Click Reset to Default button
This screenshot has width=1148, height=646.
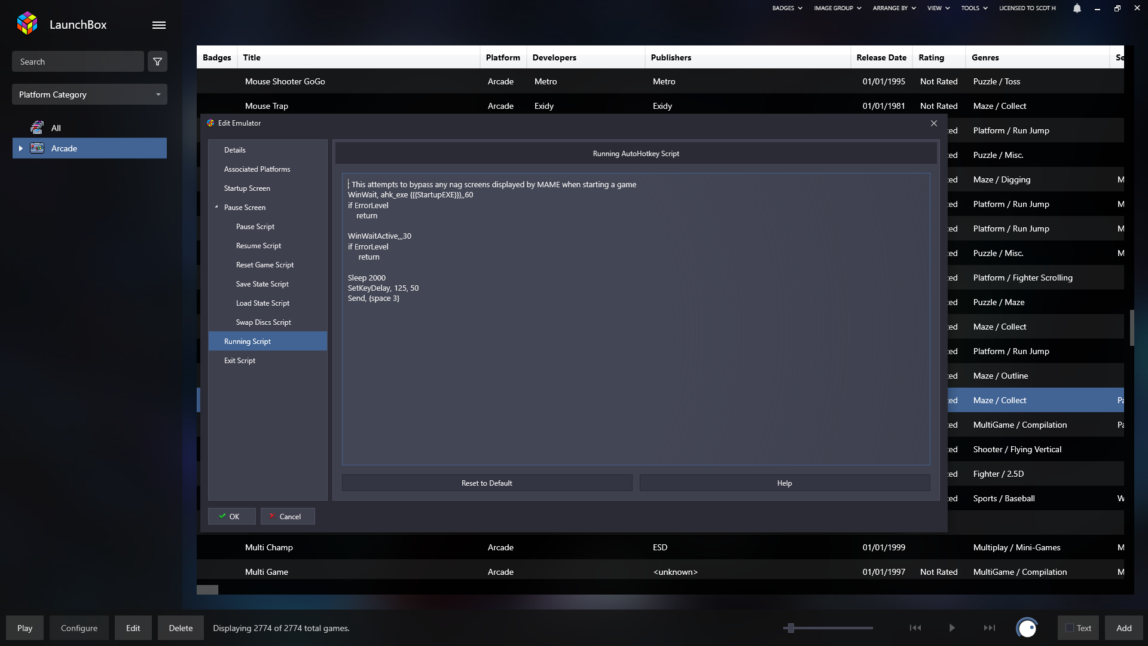[x=487, y=483]
